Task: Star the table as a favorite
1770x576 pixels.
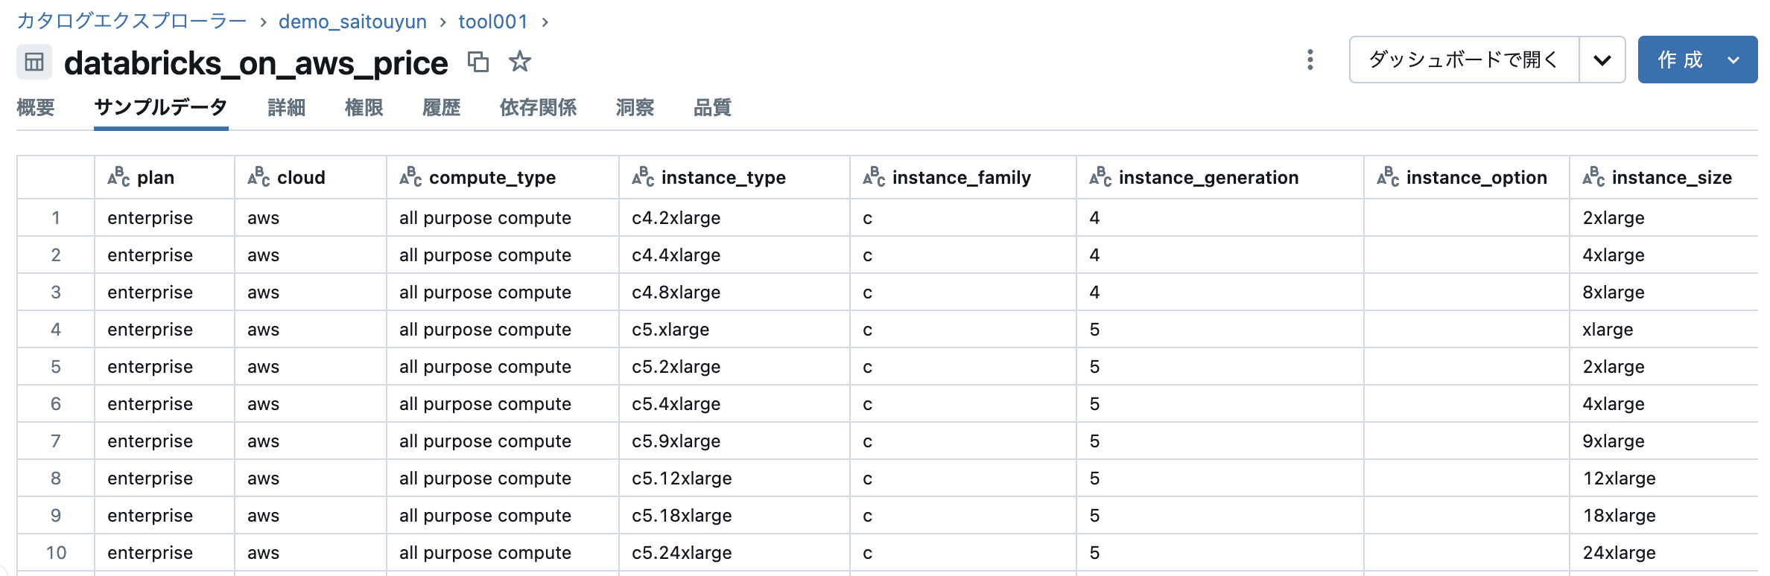Action: point(520,61)
